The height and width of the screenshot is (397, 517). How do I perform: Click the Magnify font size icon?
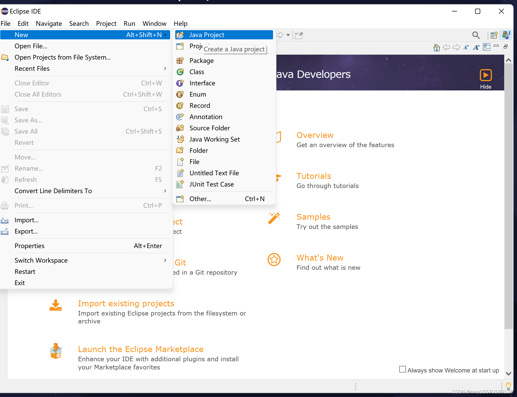coord(476,48)
